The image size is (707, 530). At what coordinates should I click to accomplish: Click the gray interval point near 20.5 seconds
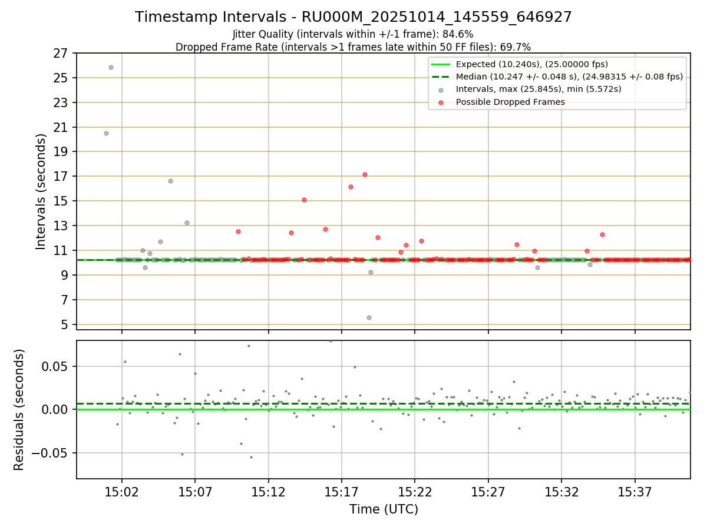(106, 133)
